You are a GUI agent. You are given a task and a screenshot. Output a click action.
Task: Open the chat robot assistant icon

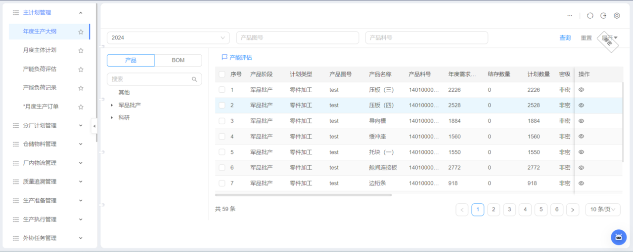(618, 237)
